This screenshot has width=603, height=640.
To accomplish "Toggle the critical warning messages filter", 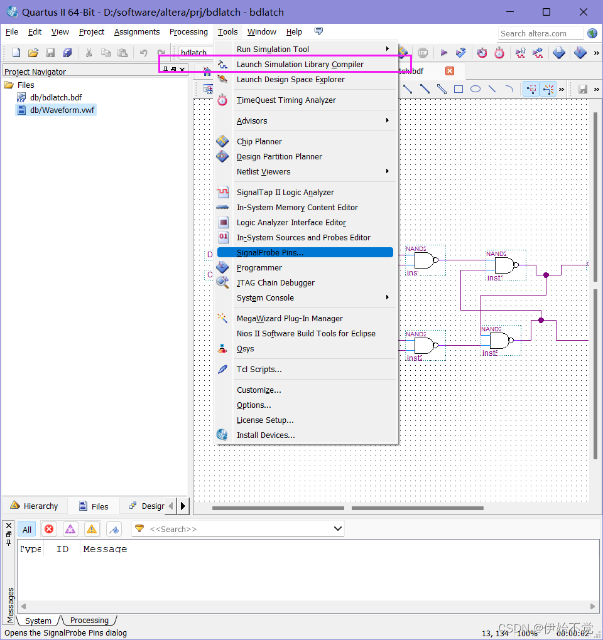I will coord(70,530).
